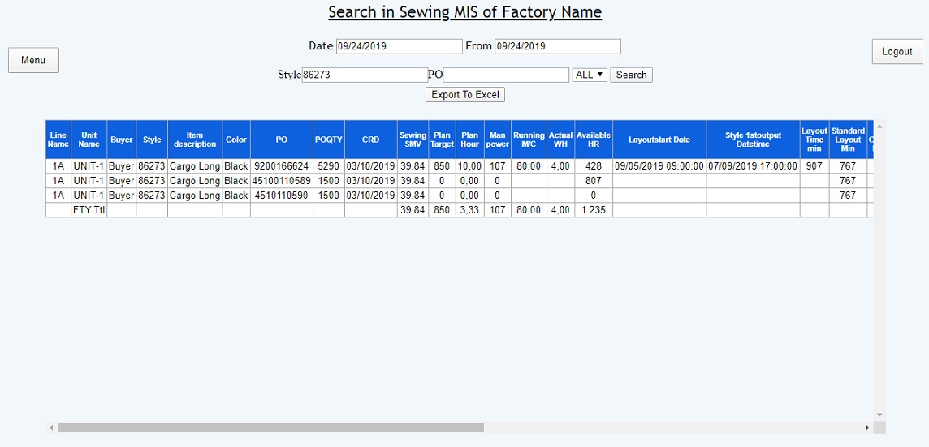
Task: Click Available HR value 807
Action: tap(594, 181)
